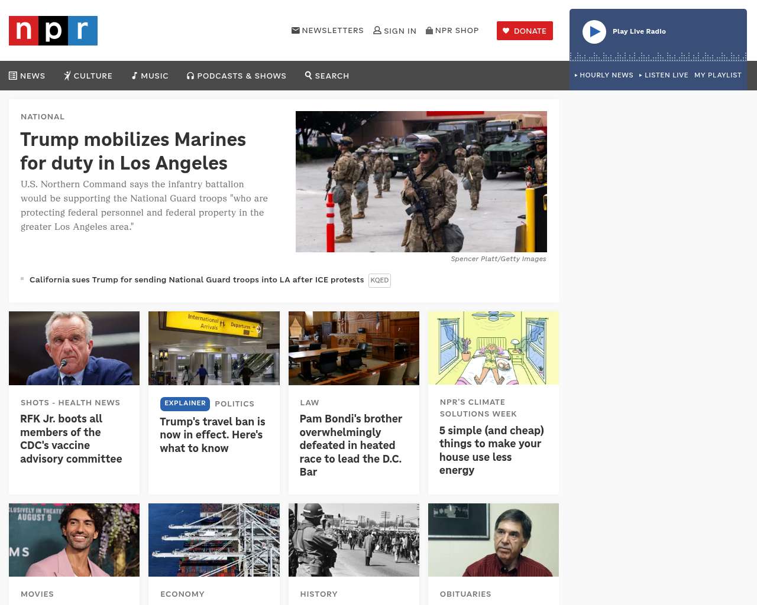The image size is (757, 605).
Task: Read 5 simple things energy story
Action: coord(491,450)
